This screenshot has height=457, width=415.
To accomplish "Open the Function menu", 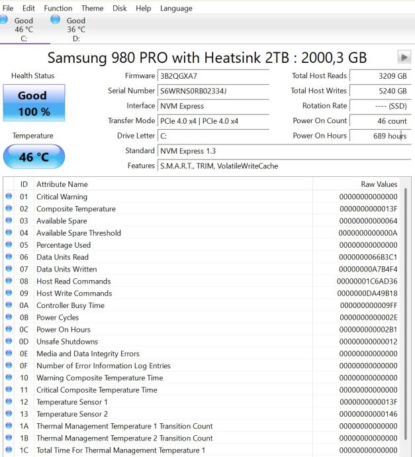I will (58, 8).
